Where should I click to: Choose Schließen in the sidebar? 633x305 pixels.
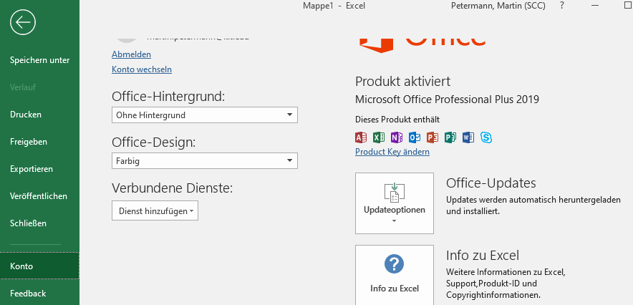tap(39, 223)
